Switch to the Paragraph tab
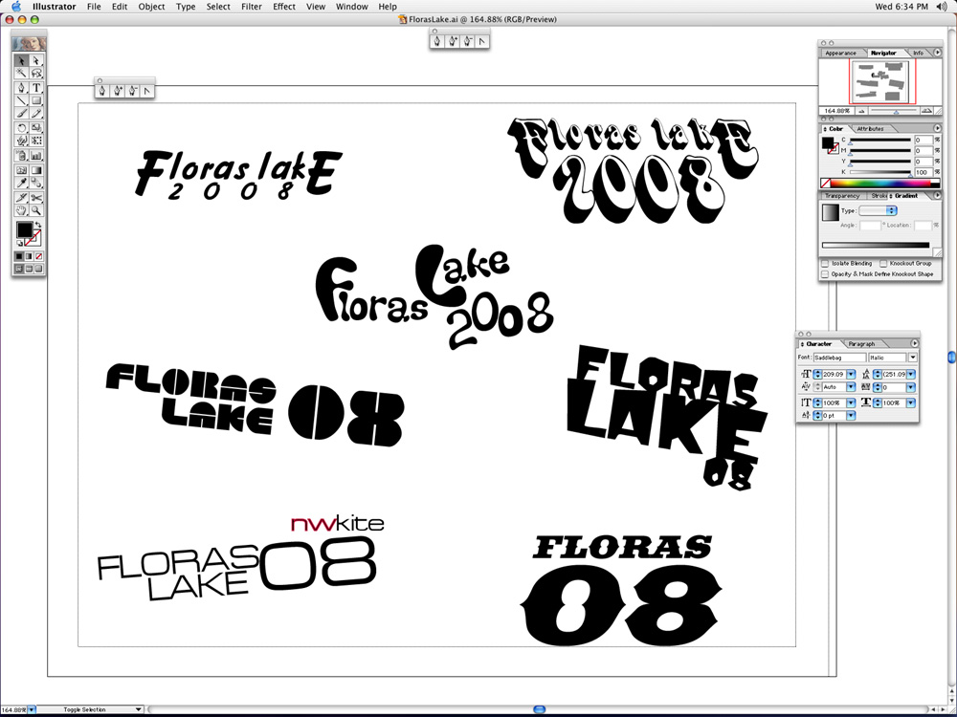 [861, 344]
